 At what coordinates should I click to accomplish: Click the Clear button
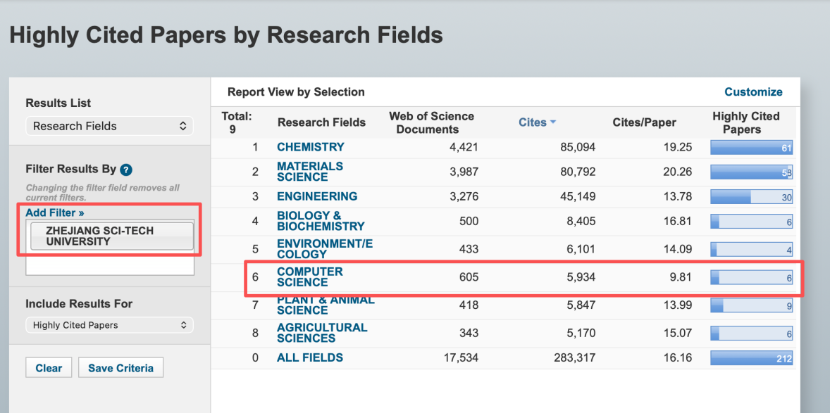click(49, 368)
